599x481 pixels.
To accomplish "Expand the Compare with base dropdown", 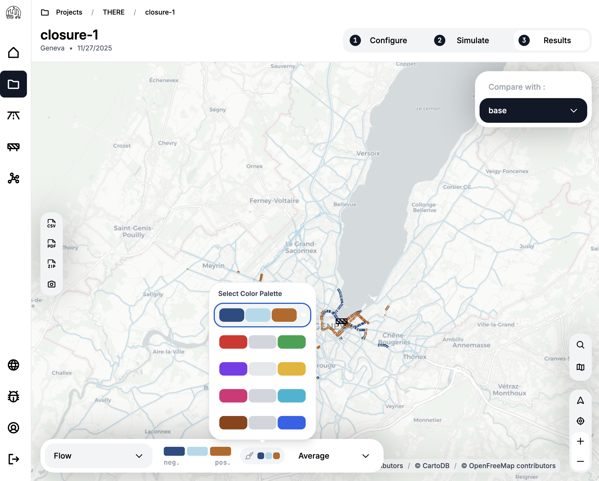I will 533,110.
